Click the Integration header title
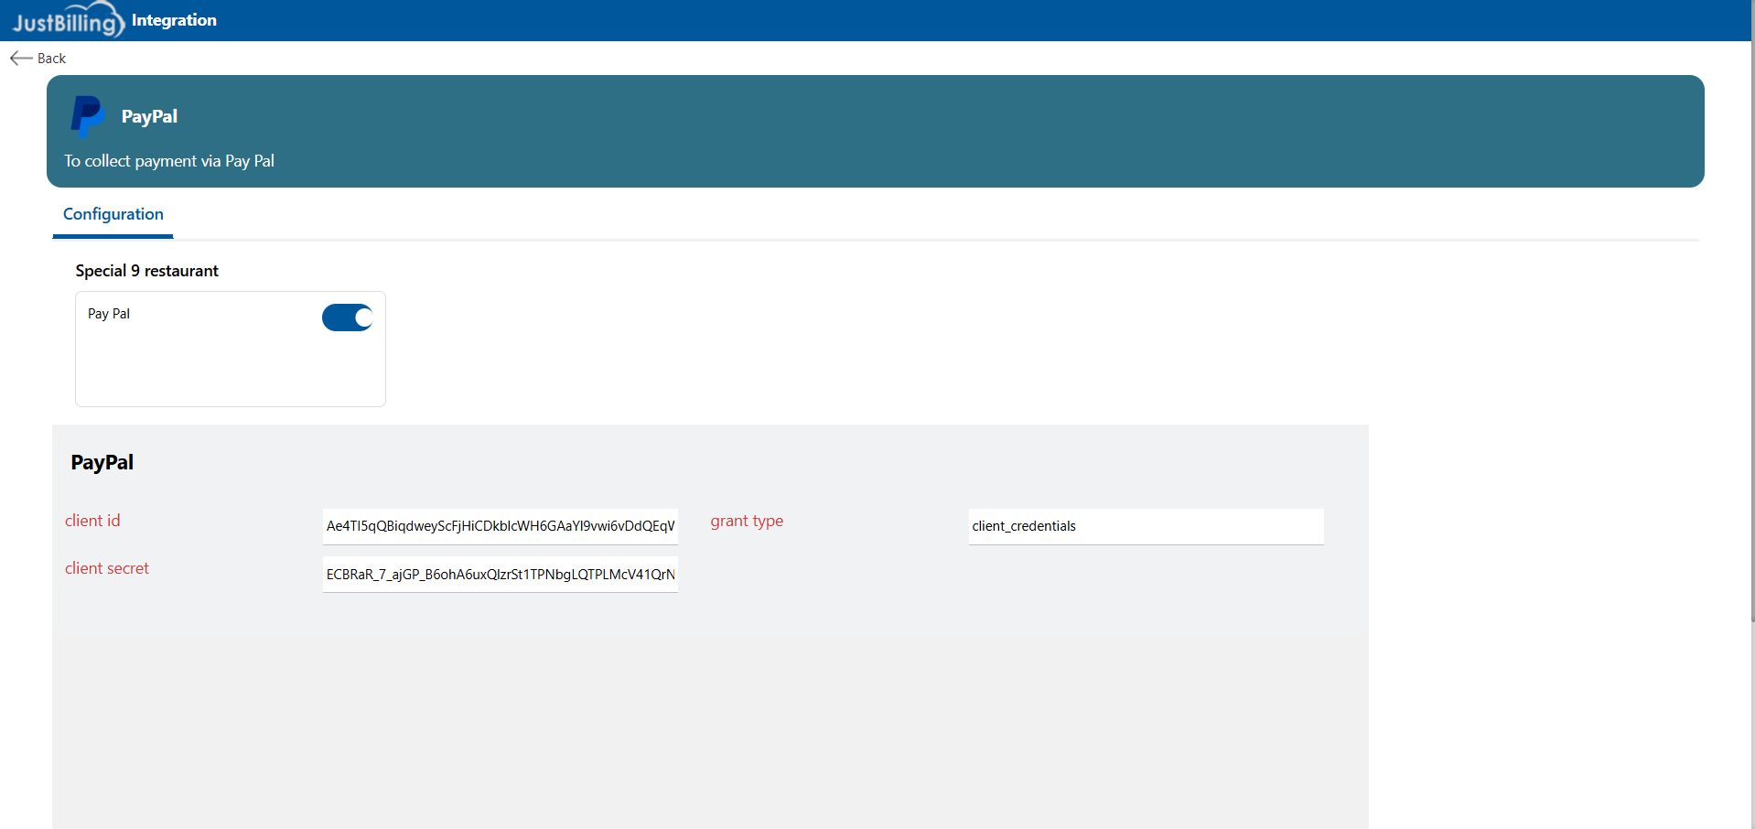 pyautogui.click(x=174, y=20)
